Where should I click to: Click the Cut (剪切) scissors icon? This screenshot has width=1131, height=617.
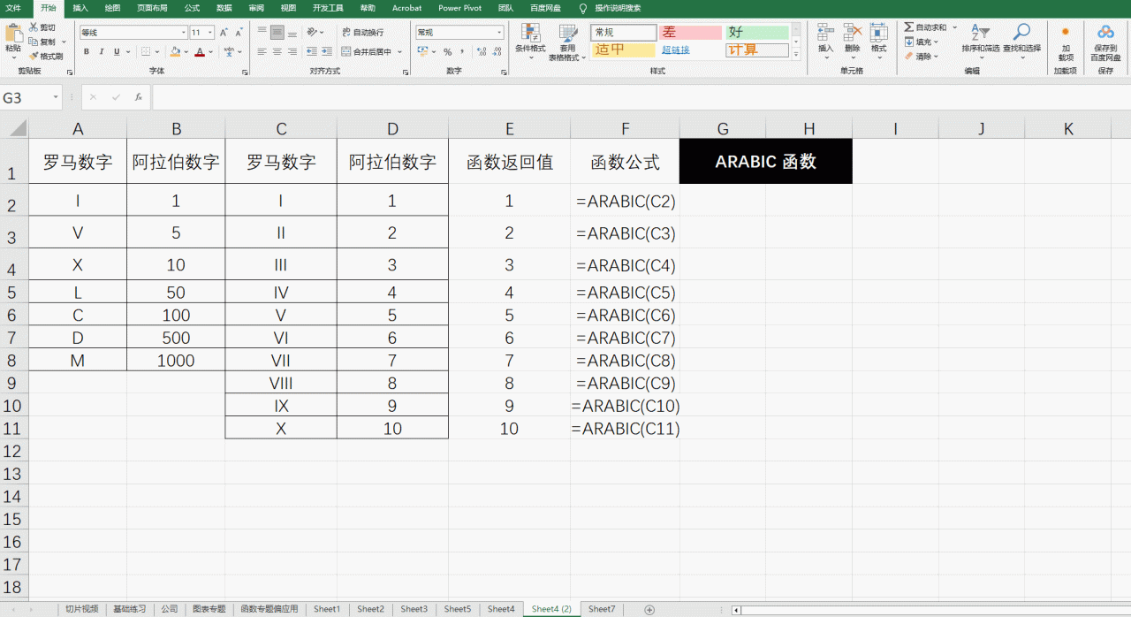click(34, 27)
